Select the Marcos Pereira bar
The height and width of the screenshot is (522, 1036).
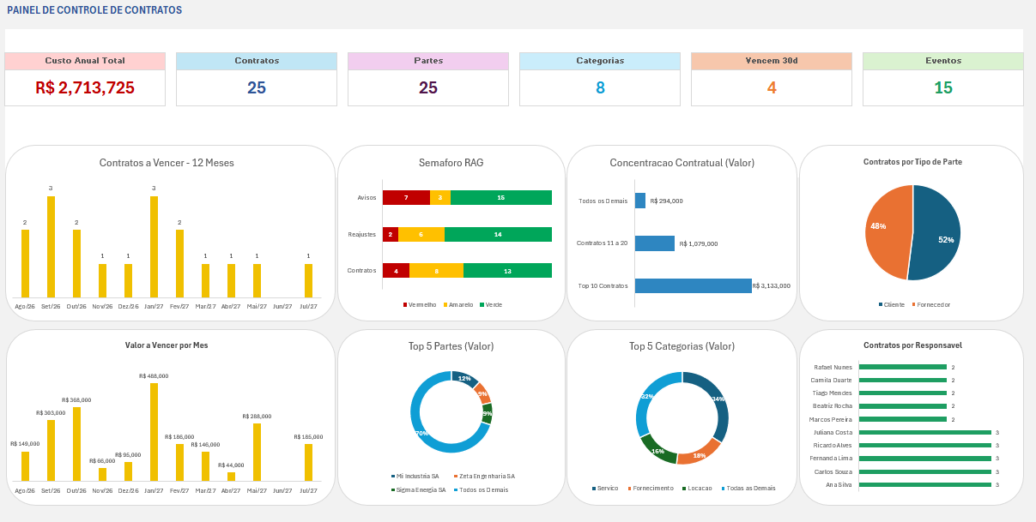(x=903, y=419)
